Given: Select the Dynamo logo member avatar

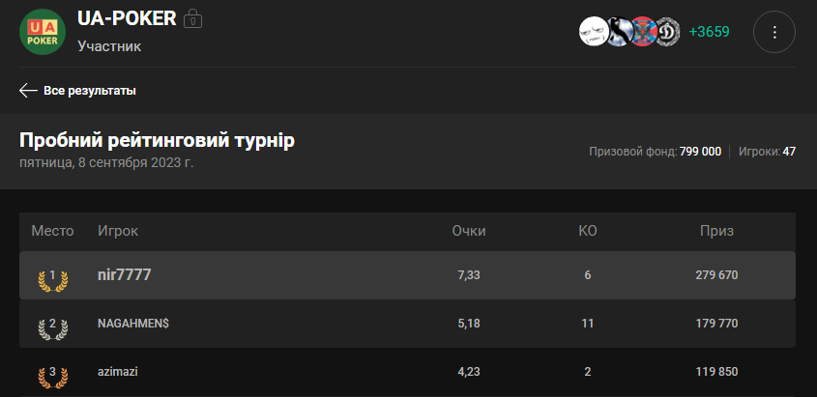Looking at the screenshot, I should point(667,32).
